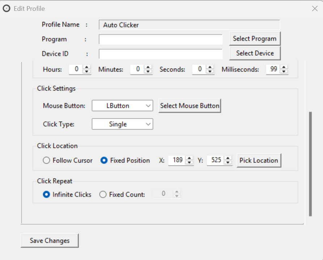323x260 pixels.
Task: Click the Pick Location button
Action: click(x=259, y=160)
